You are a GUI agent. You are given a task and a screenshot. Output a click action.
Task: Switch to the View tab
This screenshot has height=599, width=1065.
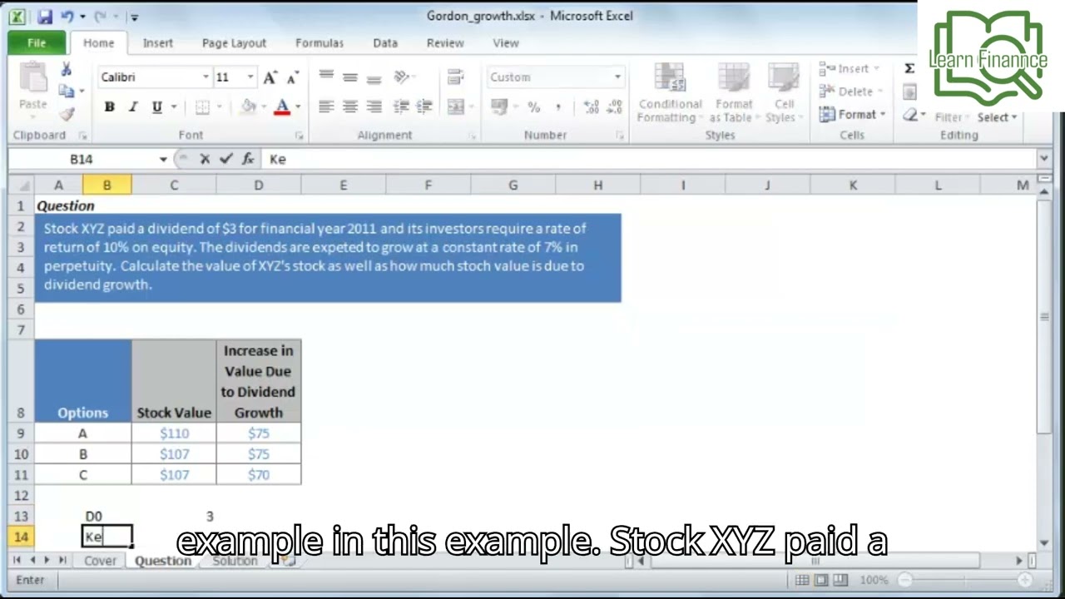coord(506,43)
